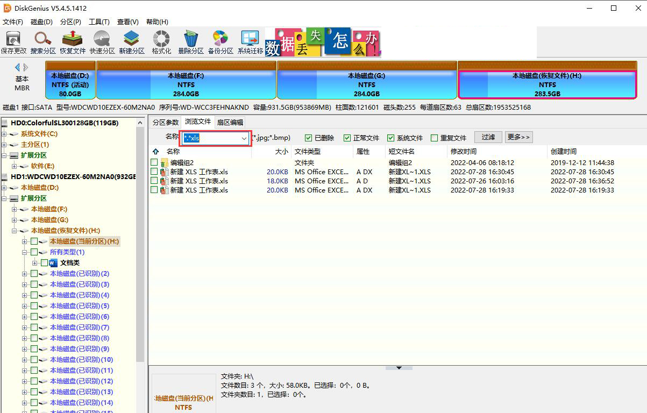The width and height of the screenshot is (647, 413).
Task: Toggle the 系统文件 (system files) checkbox
Action: (390, 138)
